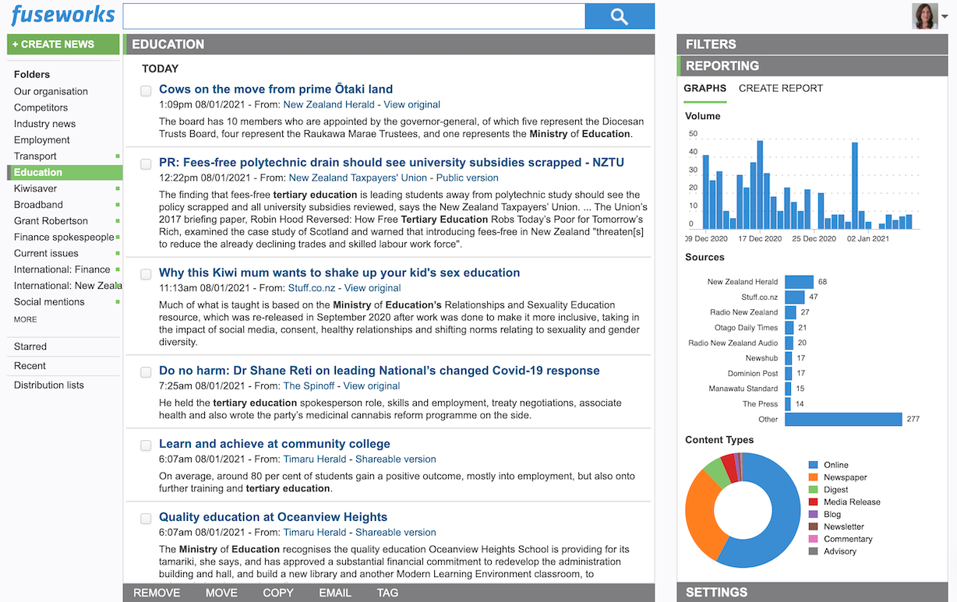Open the Social mentions folder
Image resolution: width=957 pixels, height=602 pixels.
click(49, 302)
